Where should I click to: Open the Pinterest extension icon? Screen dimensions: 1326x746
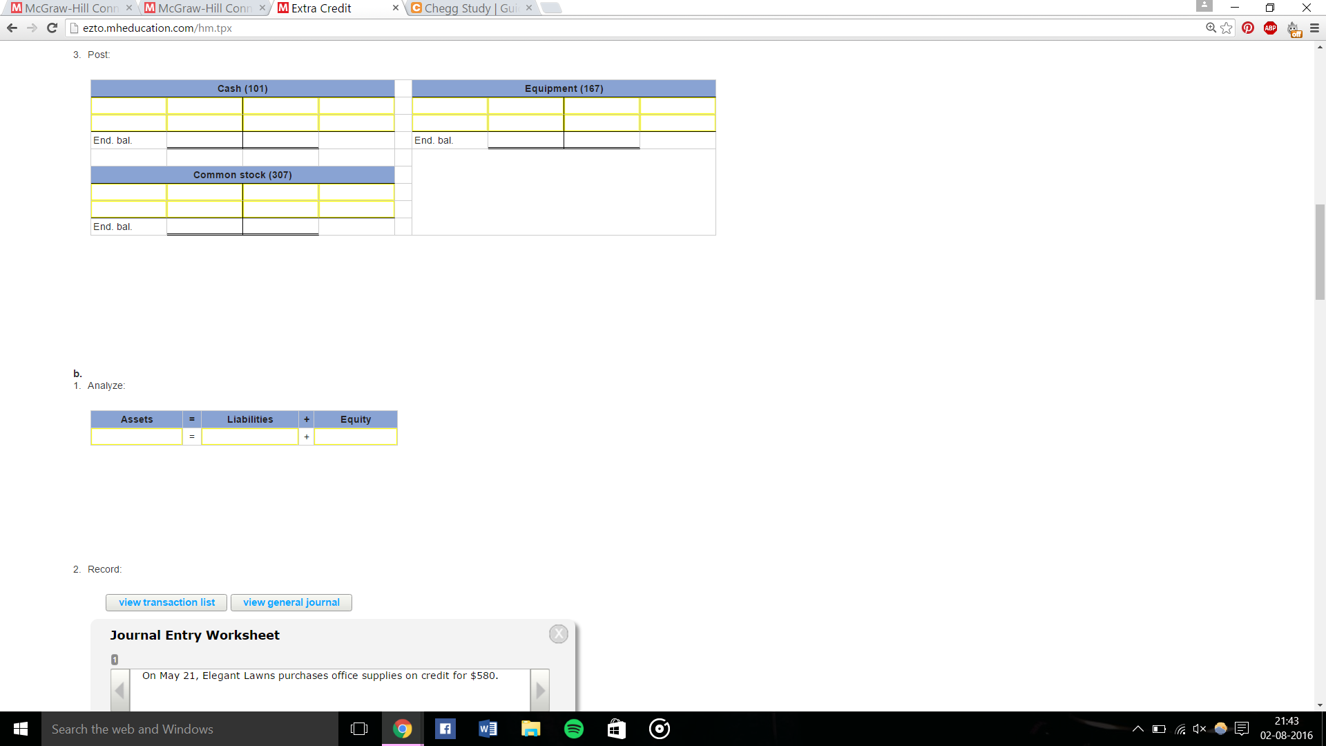1248,28
